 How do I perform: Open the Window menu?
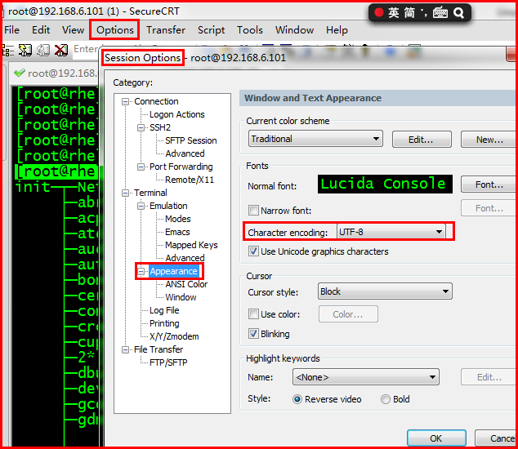click(x=294, y=30)
